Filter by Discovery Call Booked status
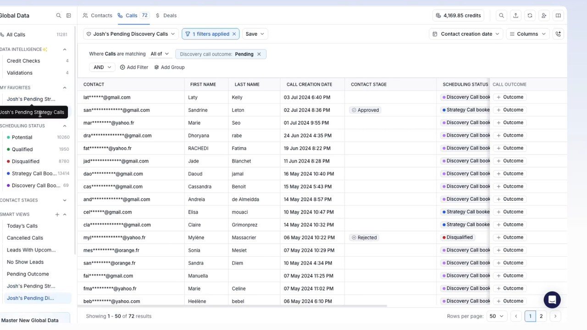The height and width of the screenshot is (330, 587). 36,186
